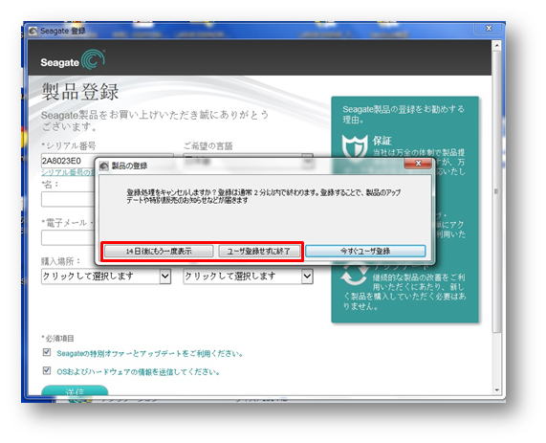The image size is (546, 443).
Task: Click the 送信 submit button
Action: [75, 390]
